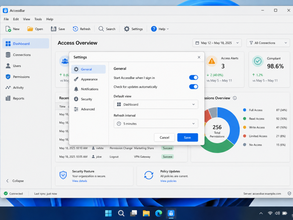The image size is (293, 220).
Task: Click the Limited Access red legend dot
Action: [245, 136]
